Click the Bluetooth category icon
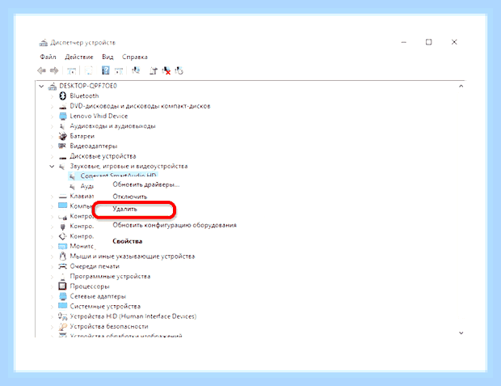 [x=63, y=95]
